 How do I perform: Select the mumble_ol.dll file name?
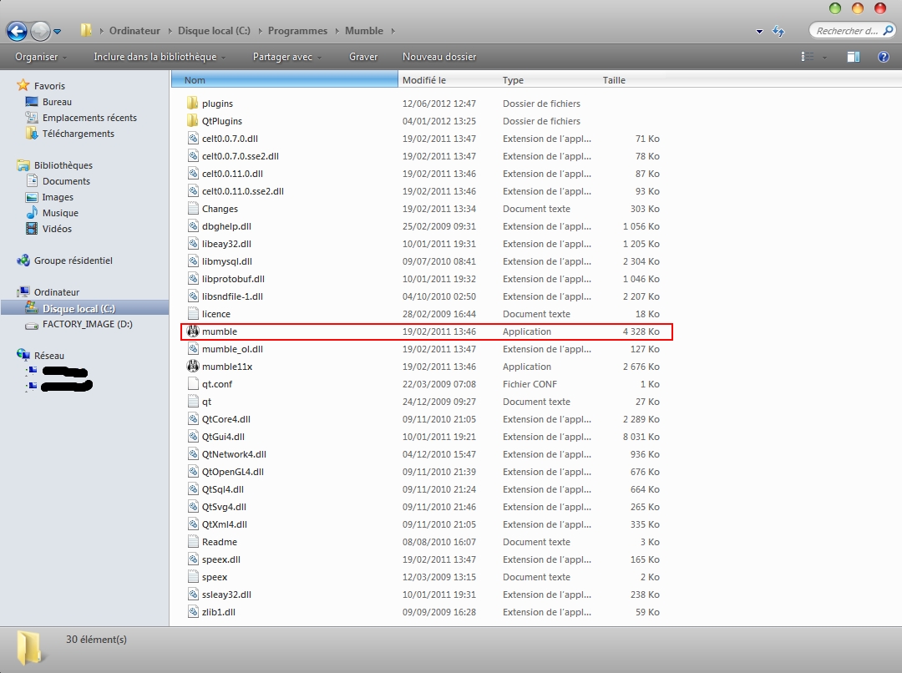pos(232,349)
